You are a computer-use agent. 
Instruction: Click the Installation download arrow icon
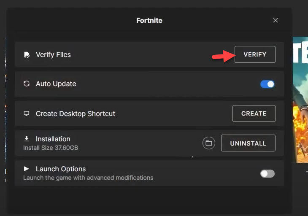tap(27, 139)
